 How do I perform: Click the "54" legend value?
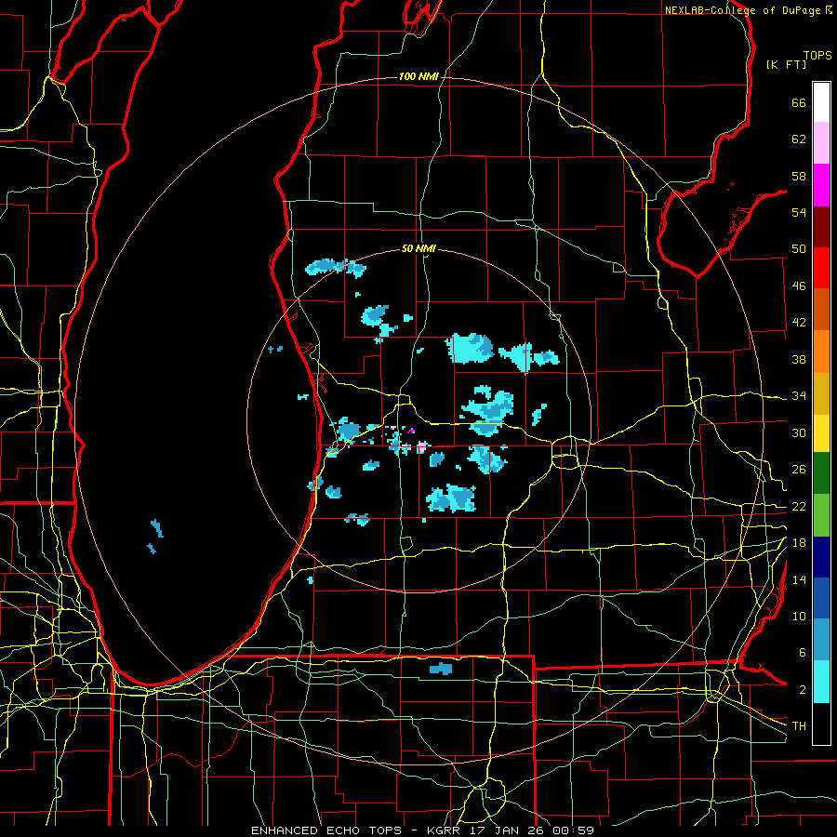click(799, 212)
